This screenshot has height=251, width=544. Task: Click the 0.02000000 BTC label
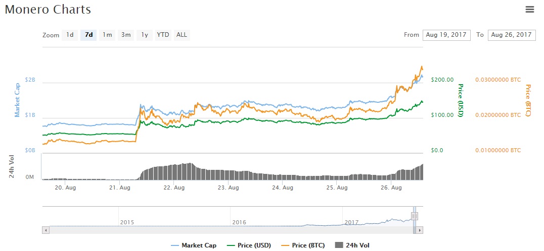[498, 115]
